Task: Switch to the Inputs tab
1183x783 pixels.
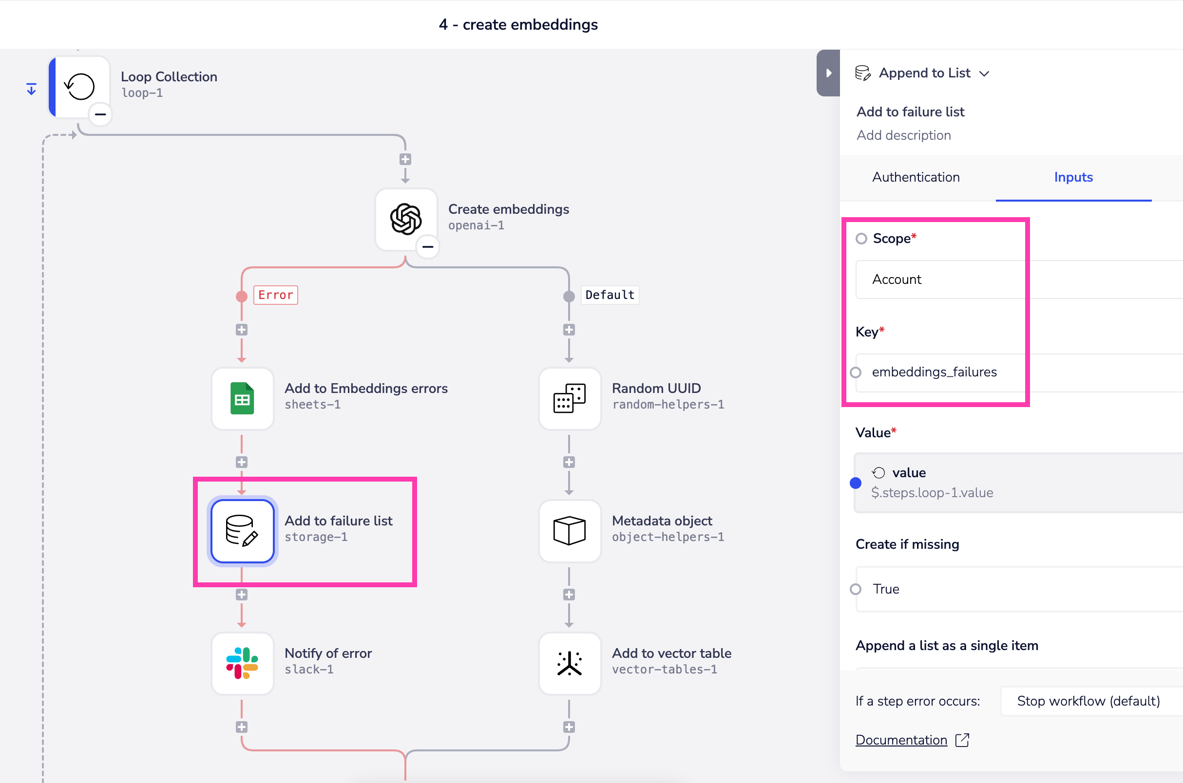Action: (x=1073, y=177)
